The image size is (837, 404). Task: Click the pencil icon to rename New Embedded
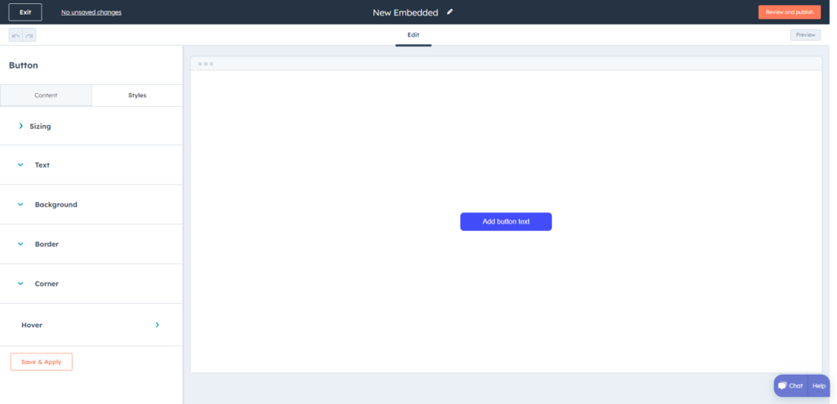[450, 11]
